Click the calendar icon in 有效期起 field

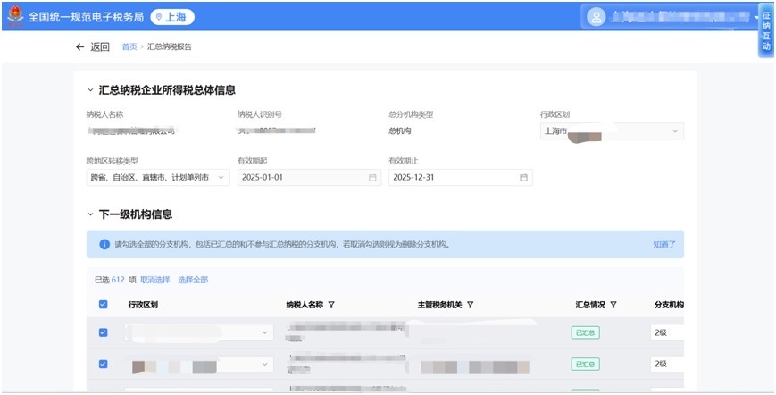372,178
